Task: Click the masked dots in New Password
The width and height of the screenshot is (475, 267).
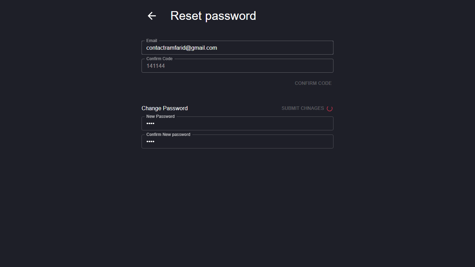Action: tap(150, 124)
